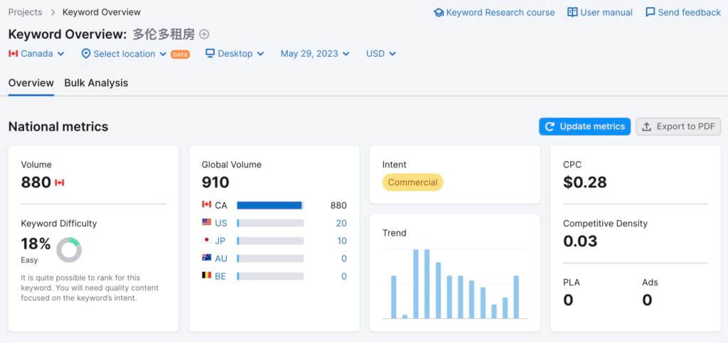Click the CA volume progress bar
The width and height of the screenshot is (728, 343).
click(x=270, y=205)
